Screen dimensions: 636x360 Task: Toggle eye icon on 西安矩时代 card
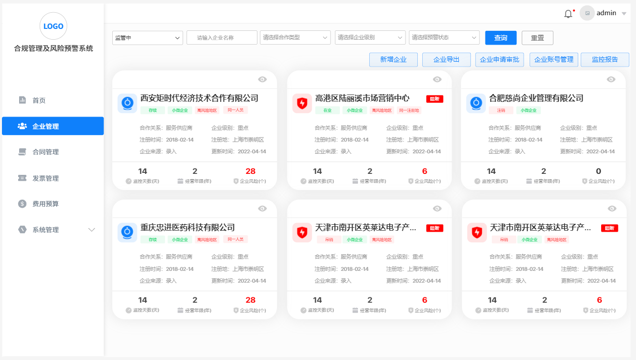(x=262, y=79)
